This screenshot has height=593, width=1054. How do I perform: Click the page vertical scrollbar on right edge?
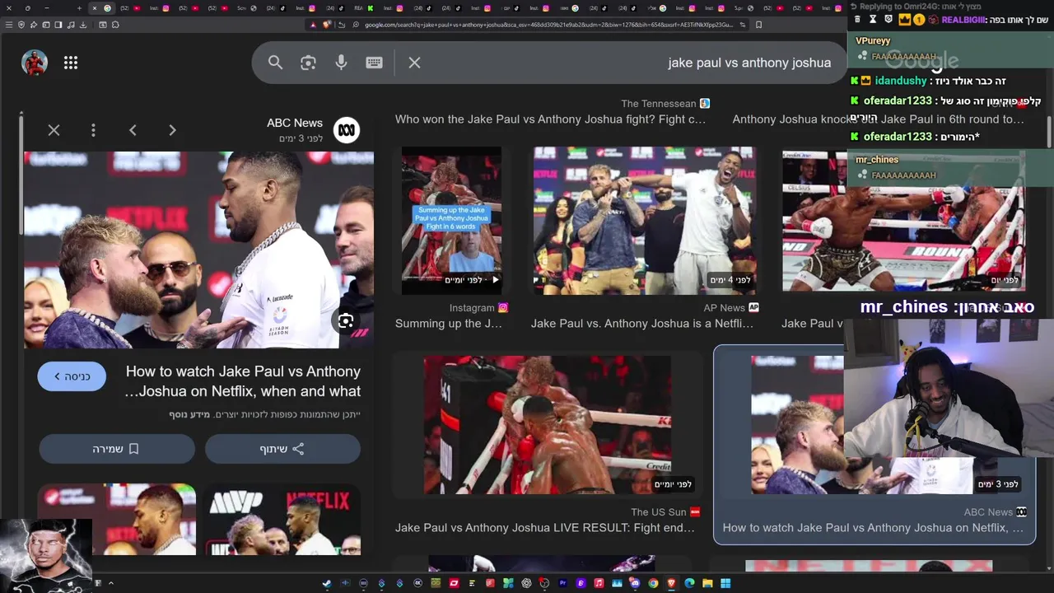1049,132
